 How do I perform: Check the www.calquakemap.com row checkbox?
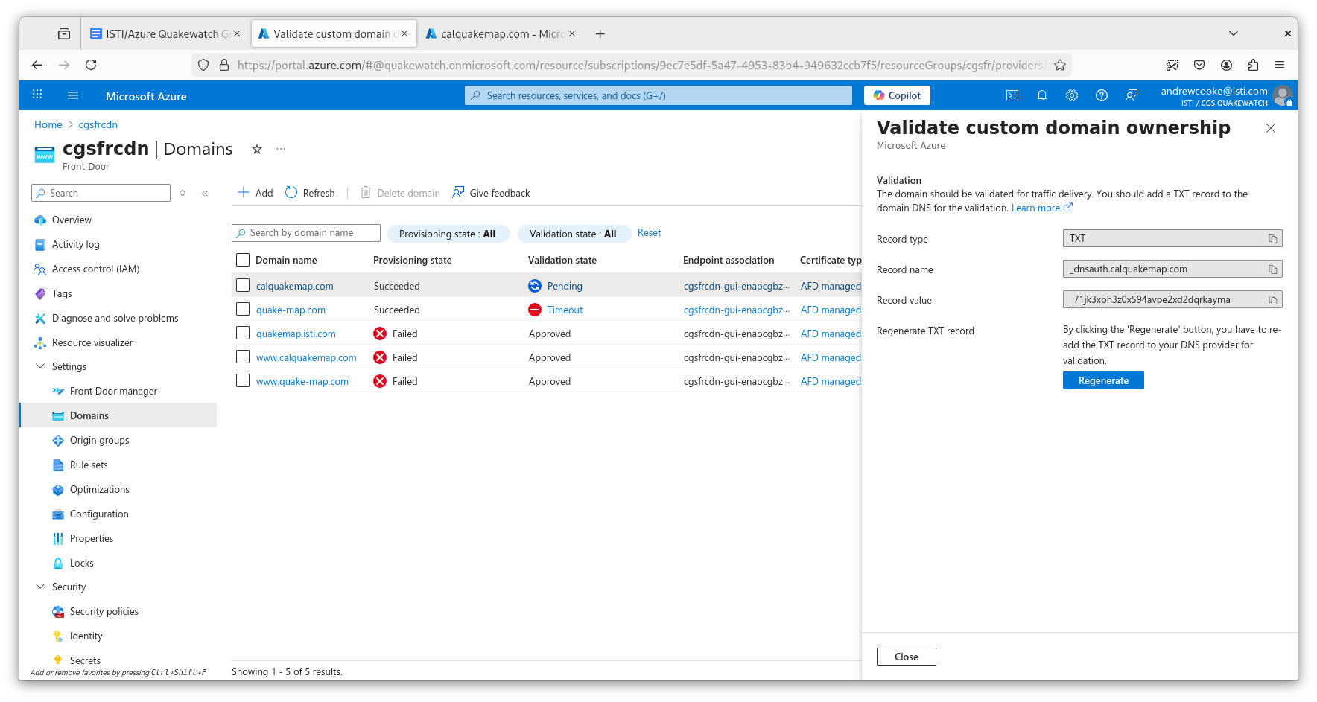point(242,357)
